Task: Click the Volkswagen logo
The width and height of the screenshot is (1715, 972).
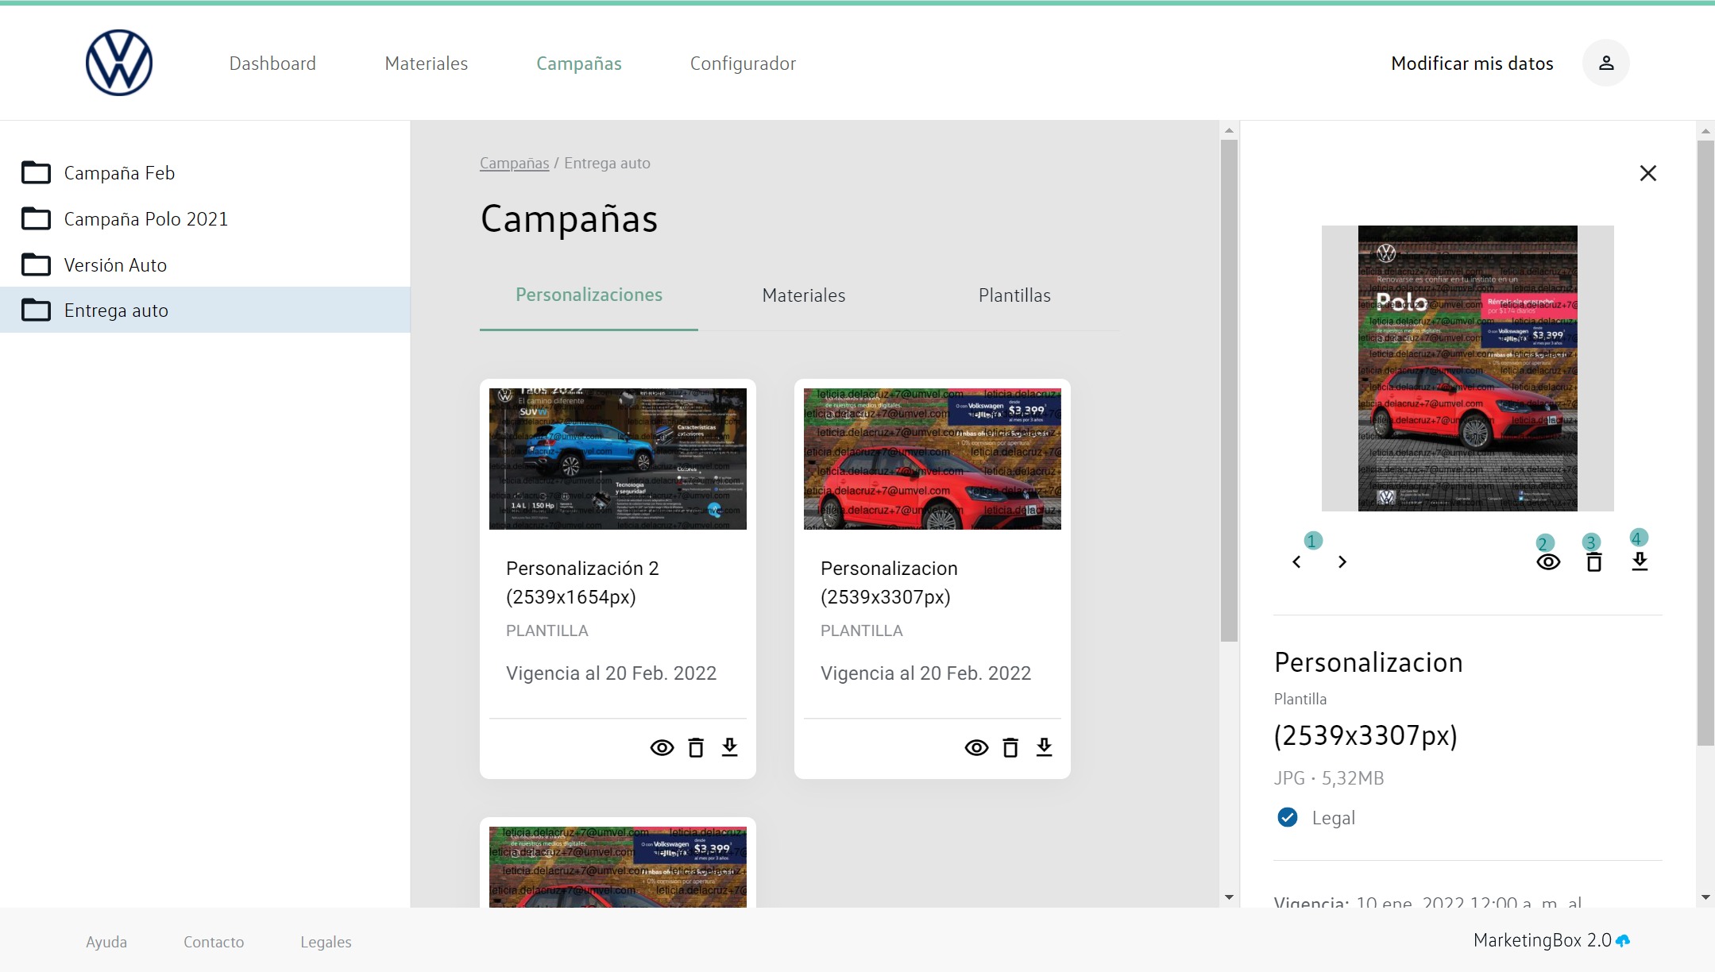Action: point(119,63)
